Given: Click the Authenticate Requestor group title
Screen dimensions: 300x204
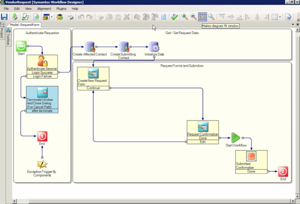Looking at the screenshot, I should pos(42,33).
